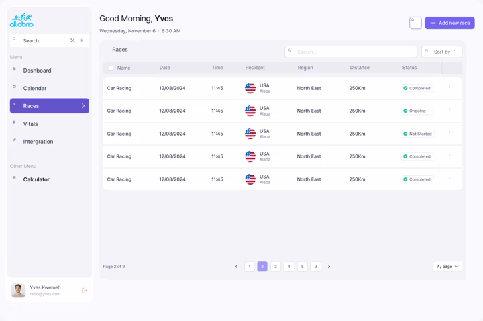483x321 pixels.
Task: Click the green check in Ongoing status badge
Action: click(x=405, y=111)
